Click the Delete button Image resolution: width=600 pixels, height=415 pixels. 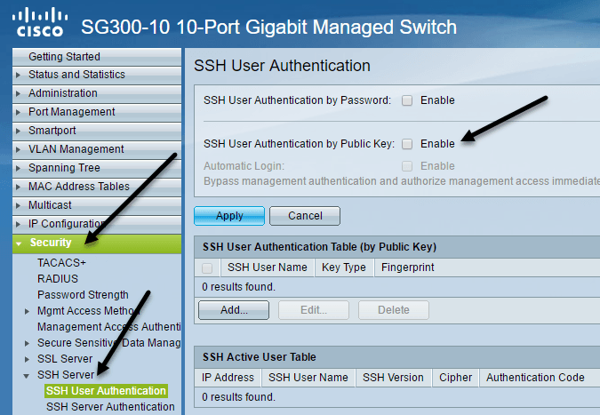point(394,310)
